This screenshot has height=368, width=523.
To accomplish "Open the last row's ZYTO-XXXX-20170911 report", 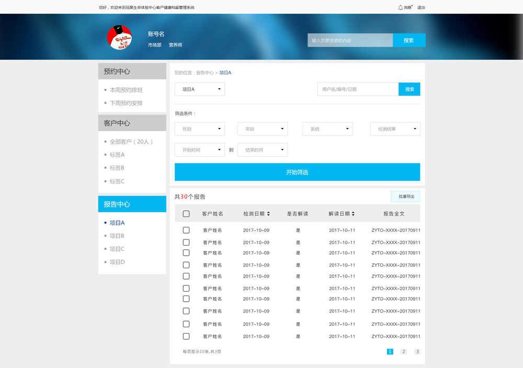I will pyautogui.click(x=396, y=336).
